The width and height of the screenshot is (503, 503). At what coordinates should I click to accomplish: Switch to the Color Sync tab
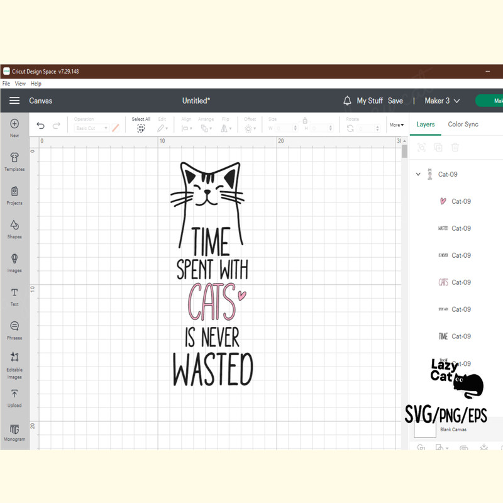click(463, 124)
